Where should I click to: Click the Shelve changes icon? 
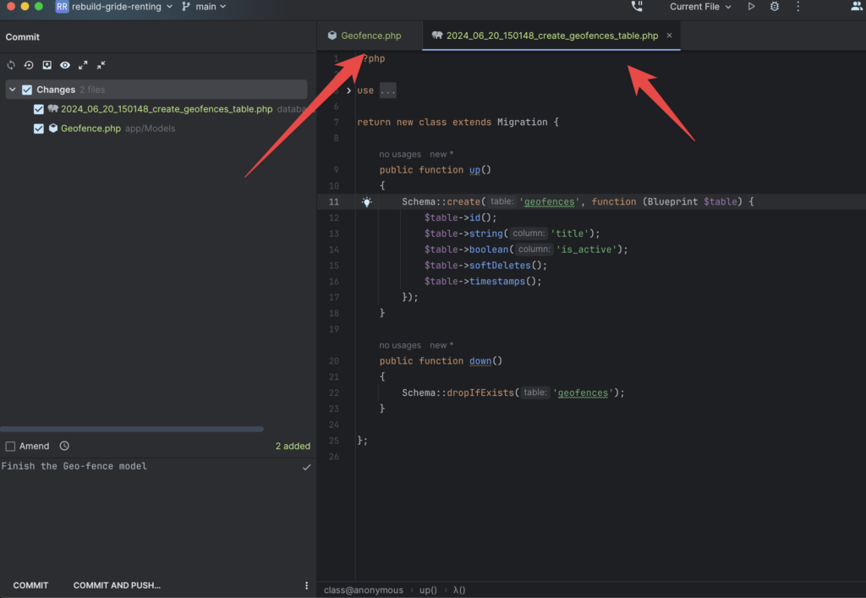coord(47,65)
